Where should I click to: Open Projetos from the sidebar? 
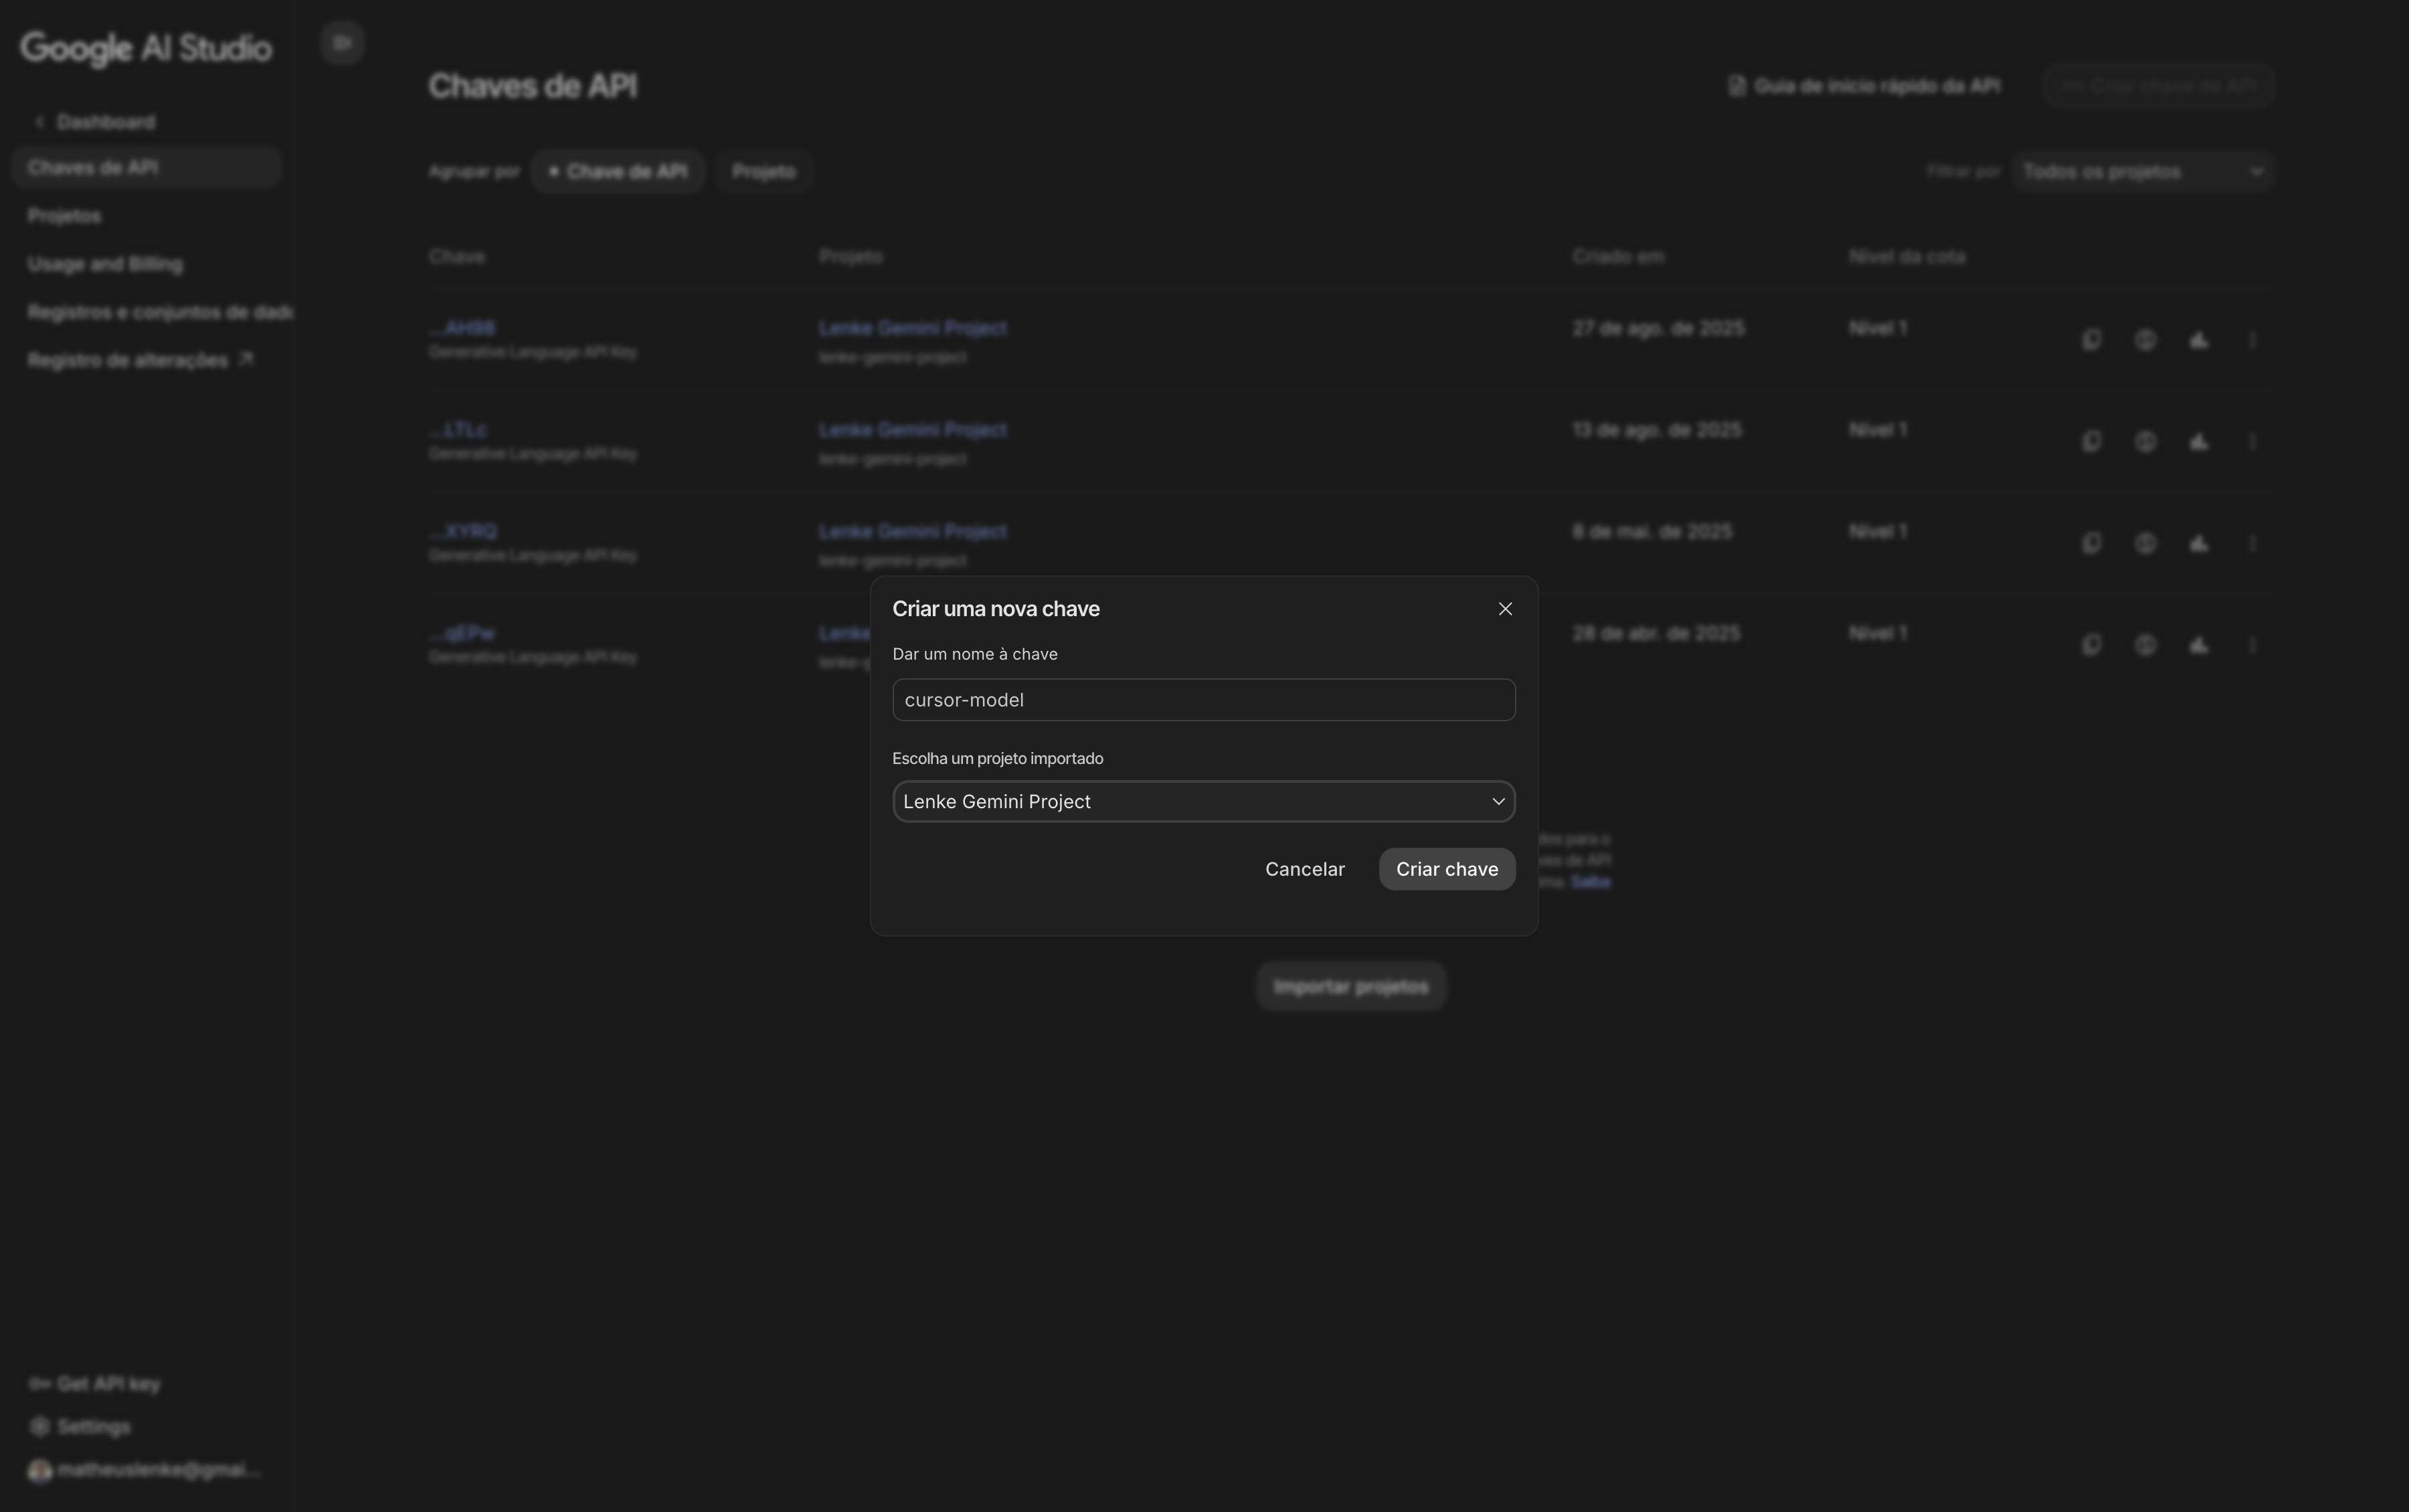coord(64,214)
